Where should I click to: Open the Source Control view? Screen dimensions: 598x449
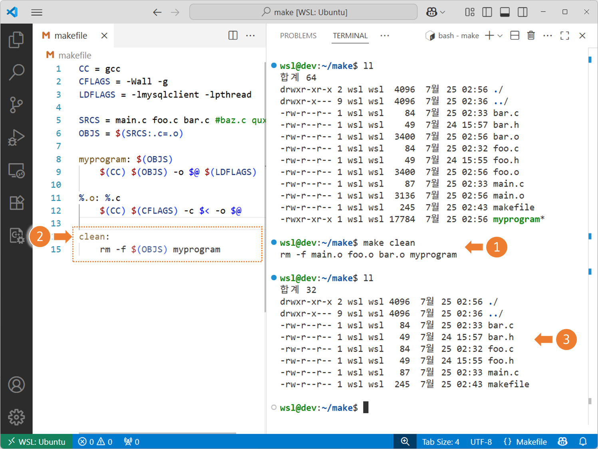pyautogui.click(x=16, y=105)
